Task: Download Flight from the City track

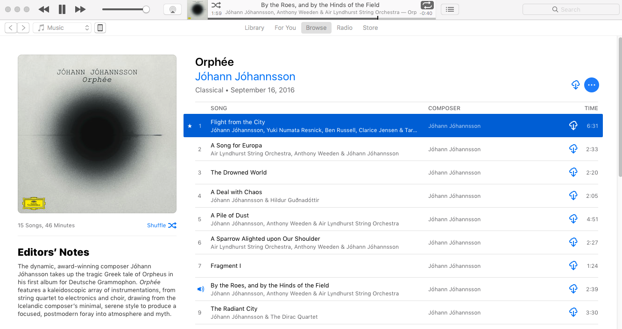Action: (x=573, y=126)
